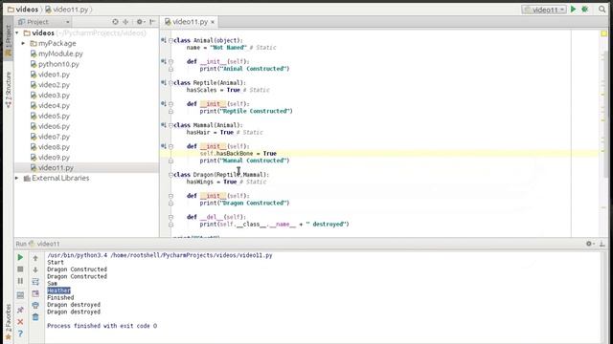Jump down the stack trace arrow
613x344 pixels.
coord(35,269)
